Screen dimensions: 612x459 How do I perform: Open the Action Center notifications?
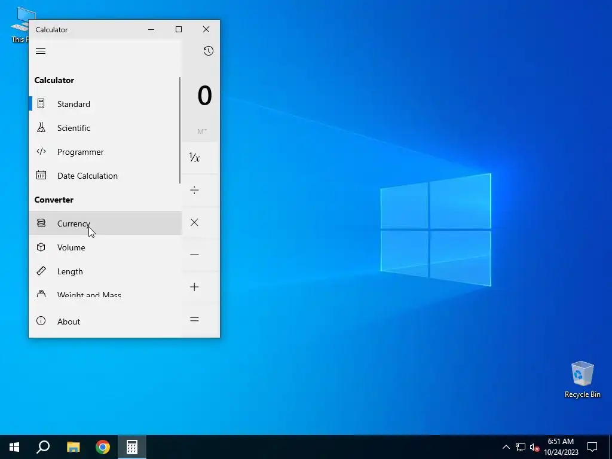[592, 447]
